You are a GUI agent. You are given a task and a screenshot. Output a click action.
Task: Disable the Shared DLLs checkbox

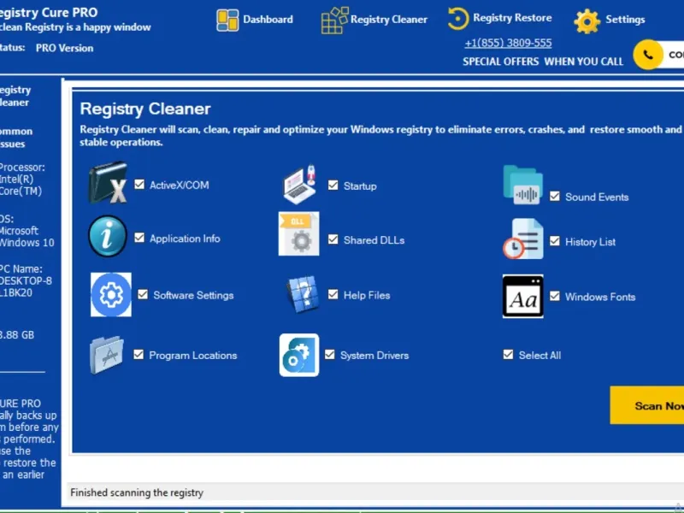pos(333,239)
